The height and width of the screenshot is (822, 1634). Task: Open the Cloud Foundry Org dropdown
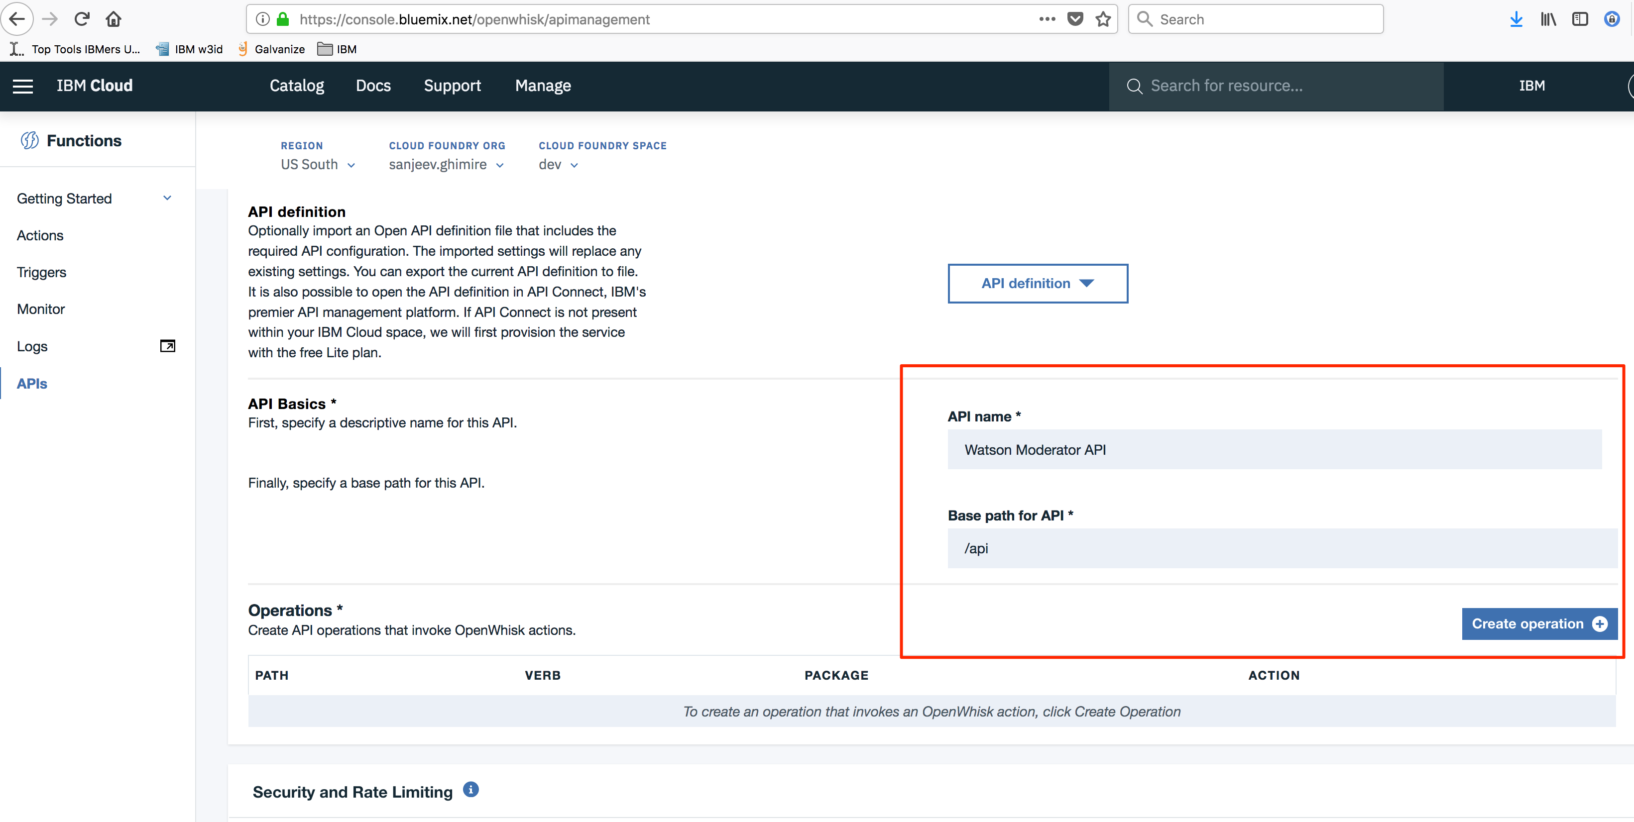click(x=446, y=165)
